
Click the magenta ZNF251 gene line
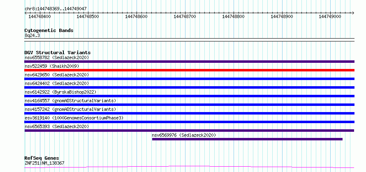189,167
